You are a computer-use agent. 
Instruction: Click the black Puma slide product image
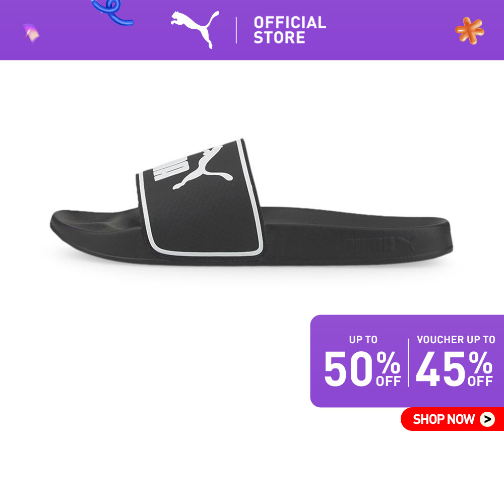pyautogui.click(x=251, y=203)
